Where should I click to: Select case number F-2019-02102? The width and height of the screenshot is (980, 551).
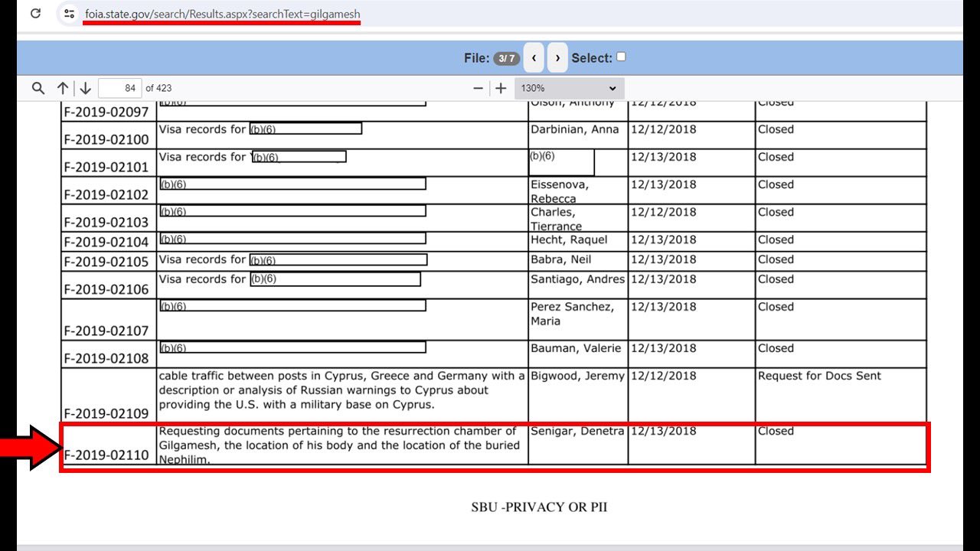(106, 194)
